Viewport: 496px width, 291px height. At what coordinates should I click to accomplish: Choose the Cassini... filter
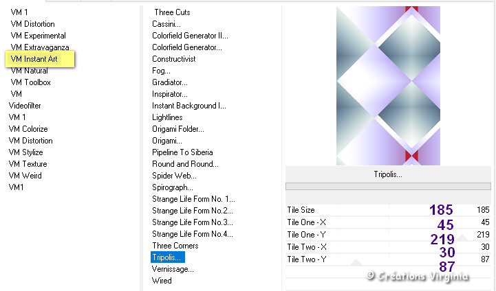tap(166, 24)
